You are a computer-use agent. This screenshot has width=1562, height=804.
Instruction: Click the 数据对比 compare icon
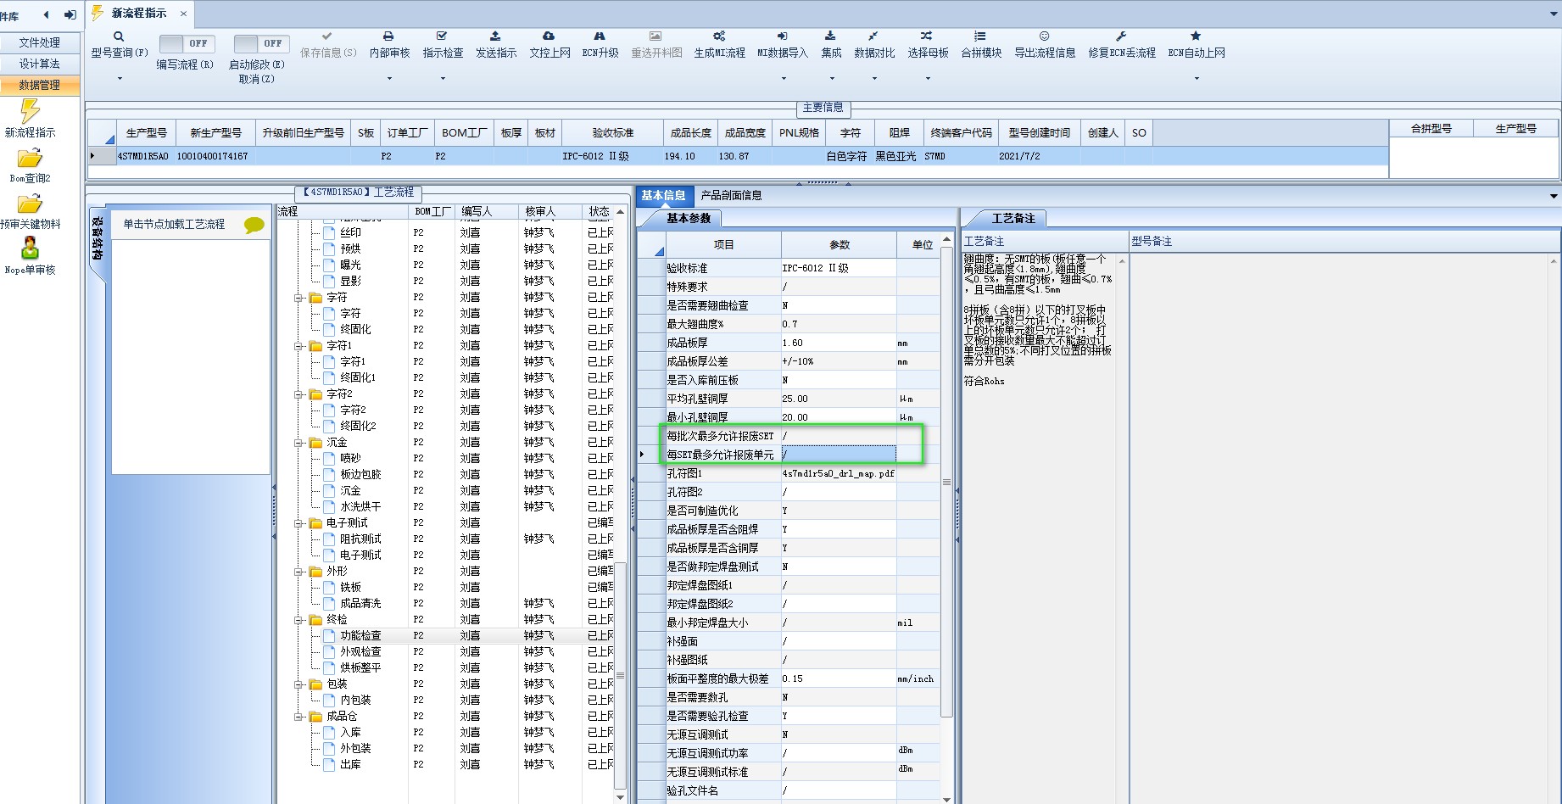click(x=873, y=36)
